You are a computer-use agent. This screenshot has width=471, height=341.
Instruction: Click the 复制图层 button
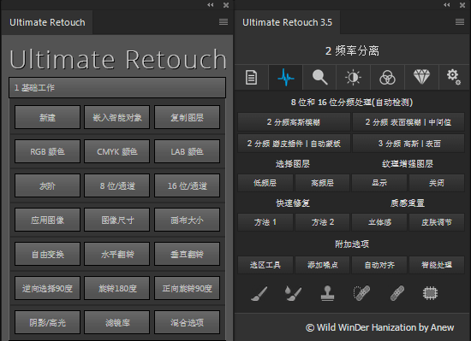187,117
